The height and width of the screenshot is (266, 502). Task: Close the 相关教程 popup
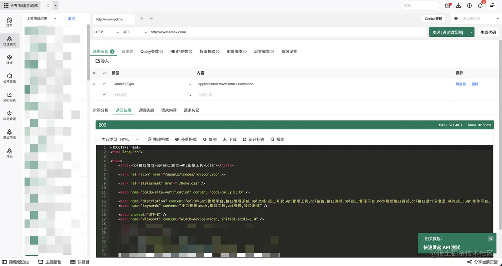tap(490, 239)
